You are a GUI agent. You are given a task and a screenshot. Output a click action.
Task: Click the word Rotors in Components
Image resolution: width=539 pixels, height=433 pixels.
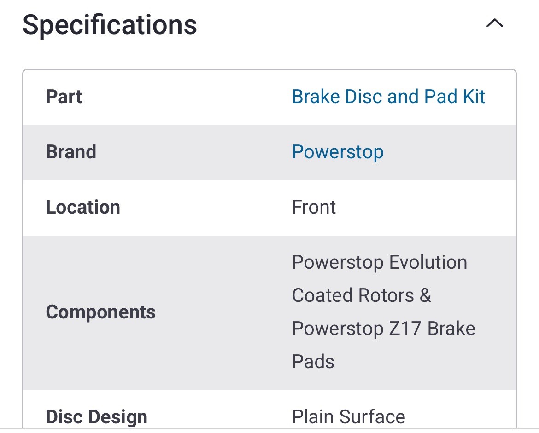(x=386, y=295)
